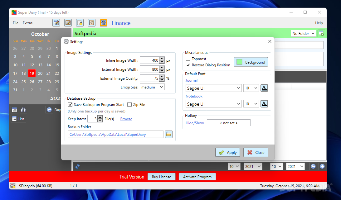Screen dimensions: 341x200
Task: Click the add folder icon
Action: (321, 33)
